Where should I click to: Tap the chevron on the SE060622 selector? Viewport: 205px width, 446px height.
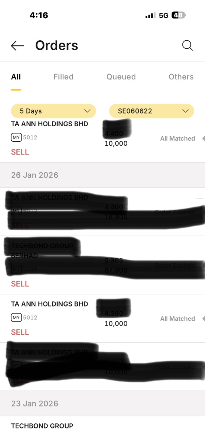(185, 111)
